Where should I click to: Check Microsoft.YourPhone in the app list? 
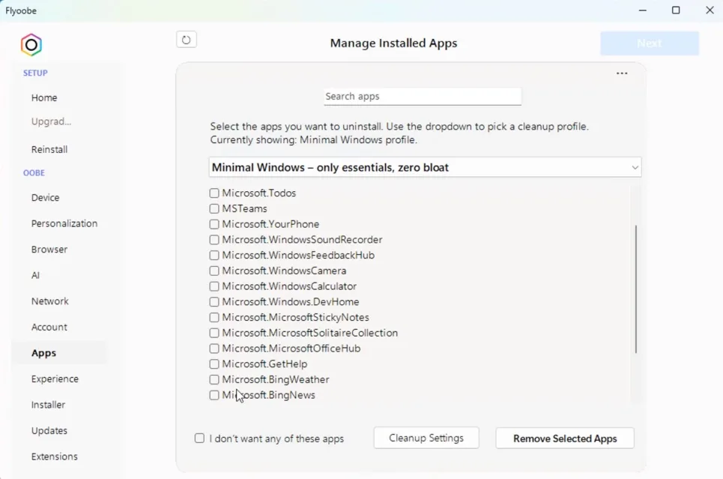pos(214,223)
